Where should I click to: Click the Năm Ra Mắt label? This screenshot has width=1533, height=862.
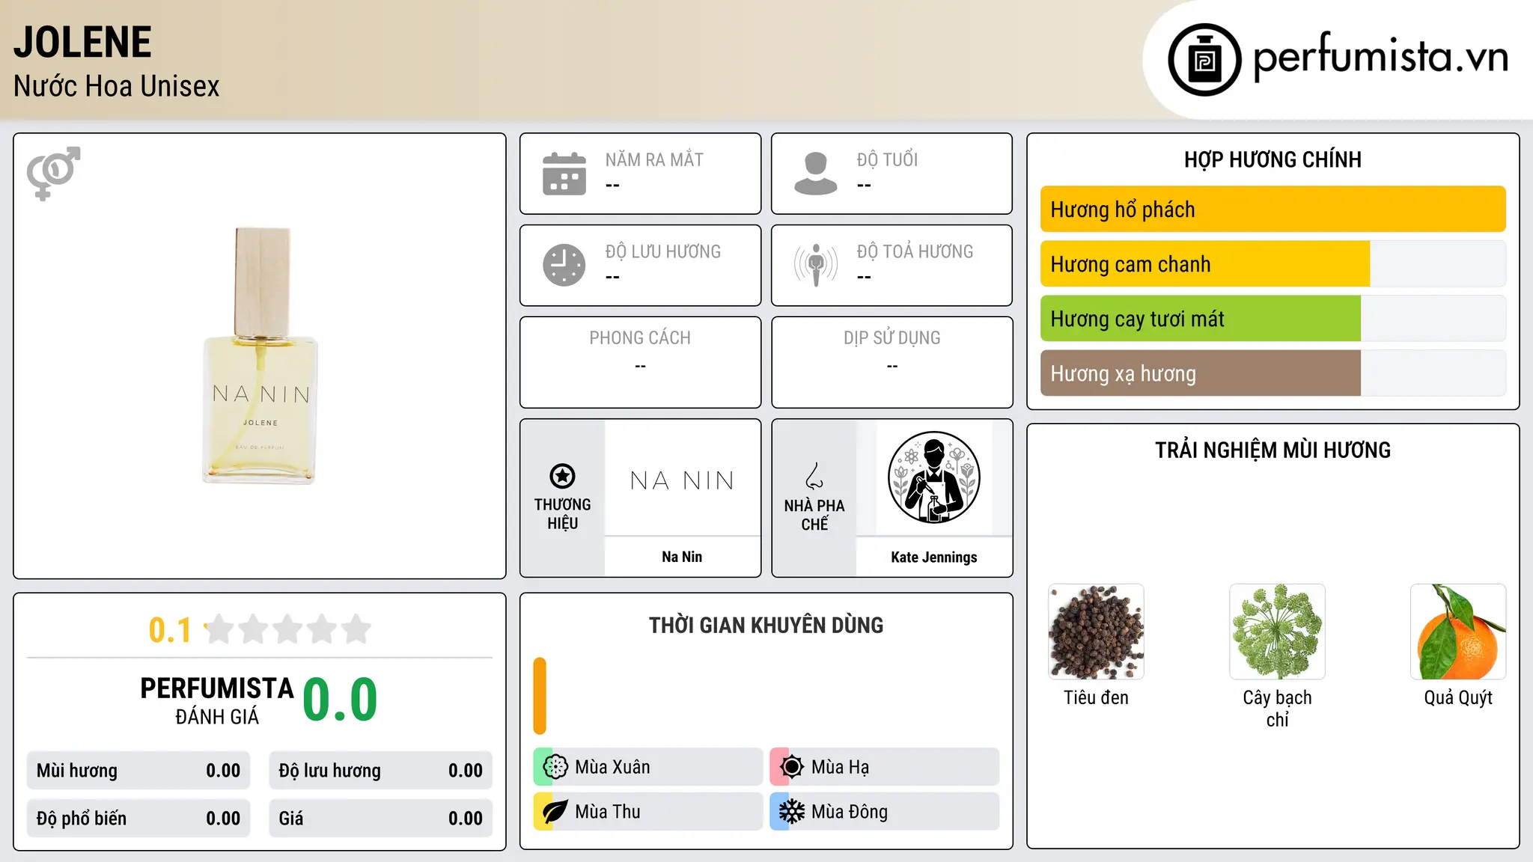(654, 159)
